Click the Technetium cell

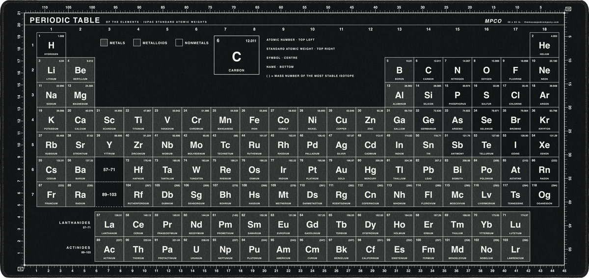click(225, 145)
